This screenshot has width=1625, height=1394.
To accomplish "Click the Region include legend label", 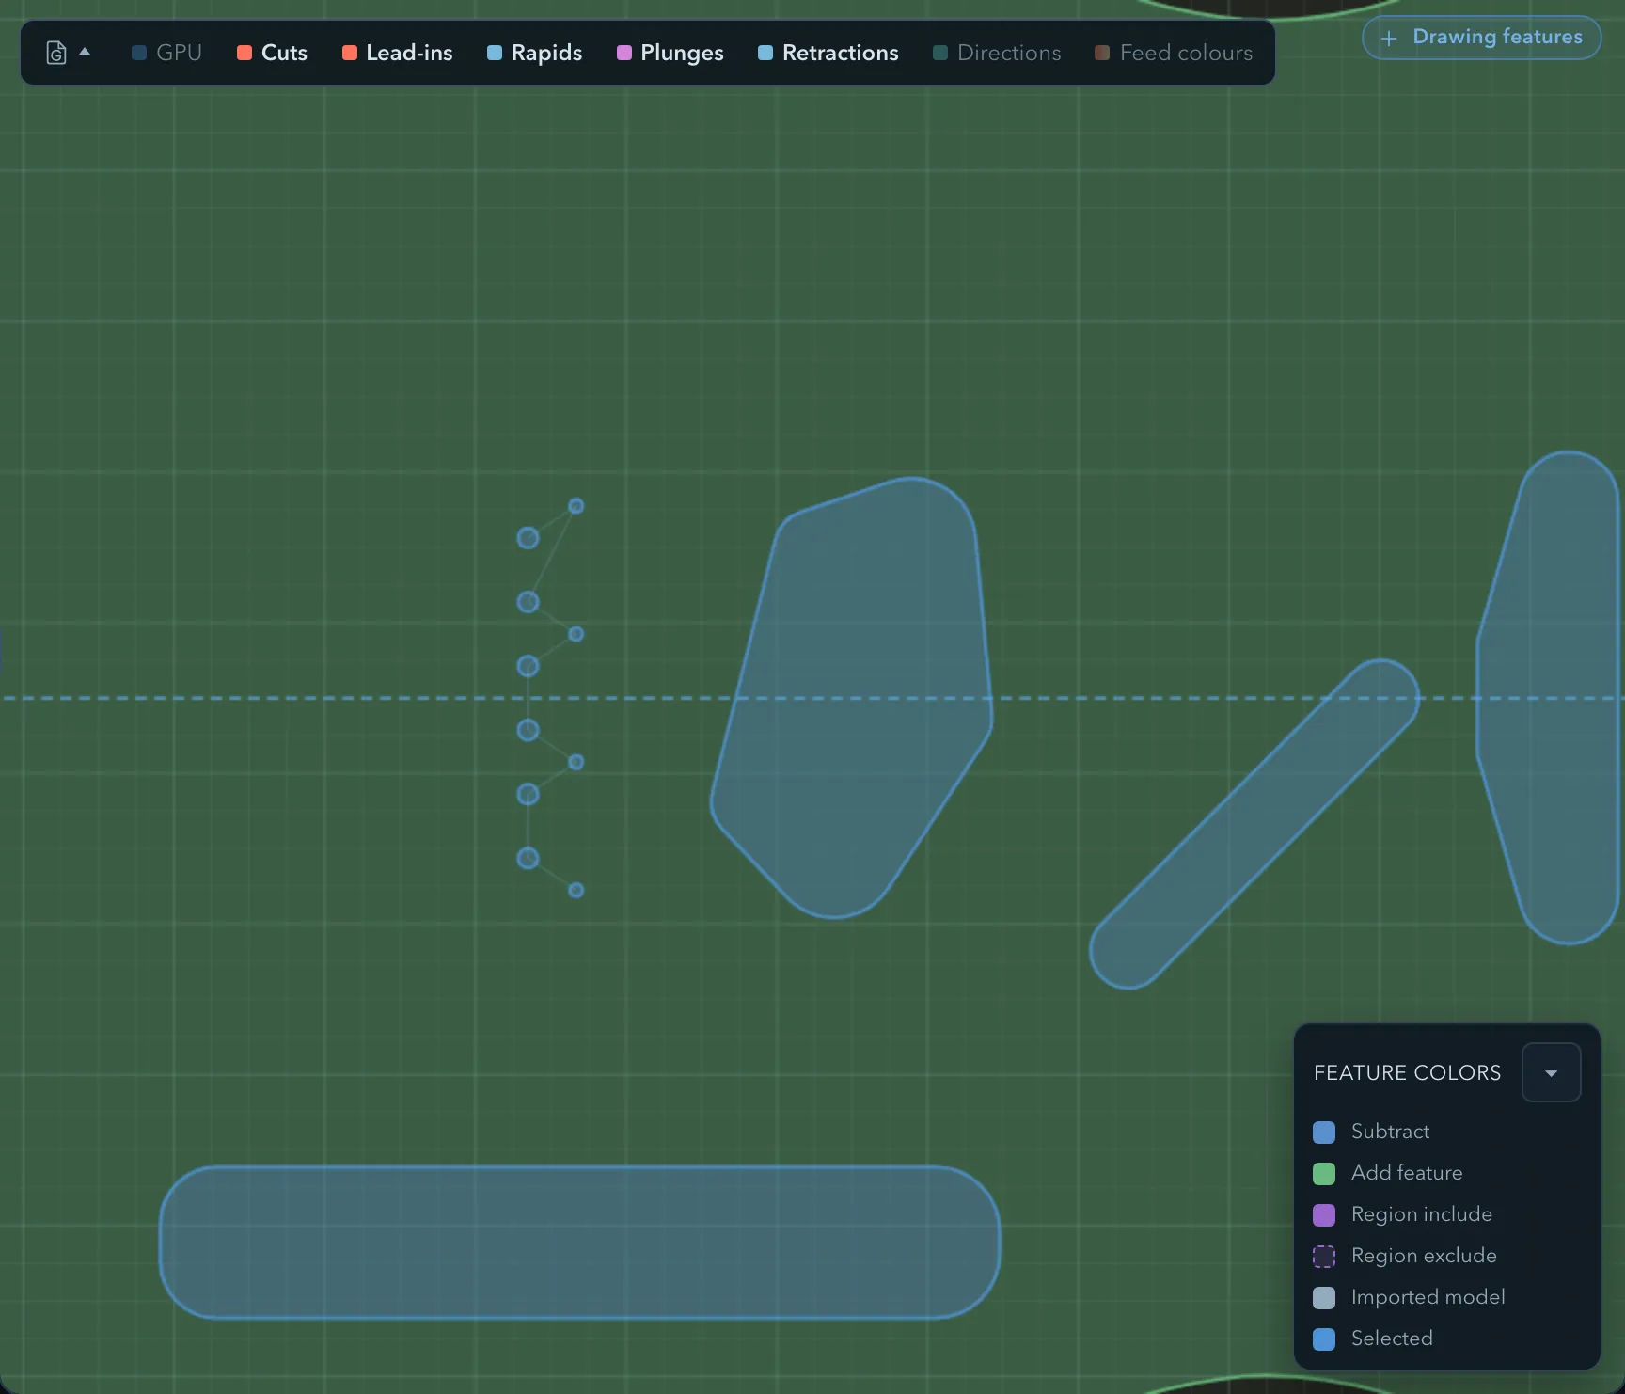I will (1422, 1213).
